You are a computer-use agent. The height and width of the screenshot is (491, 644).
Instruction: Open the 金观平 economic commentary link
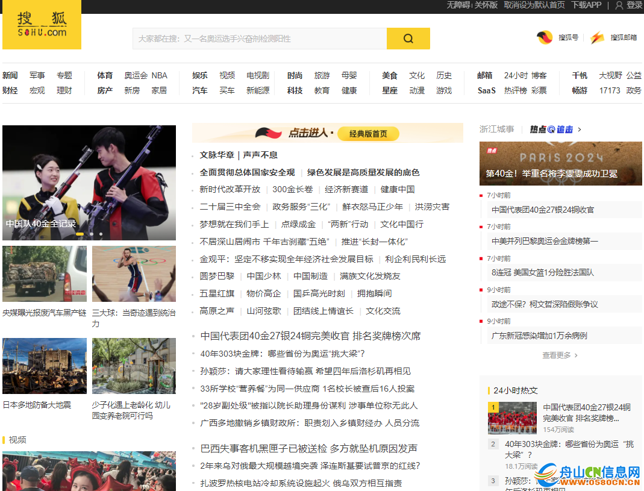[286, 259]
